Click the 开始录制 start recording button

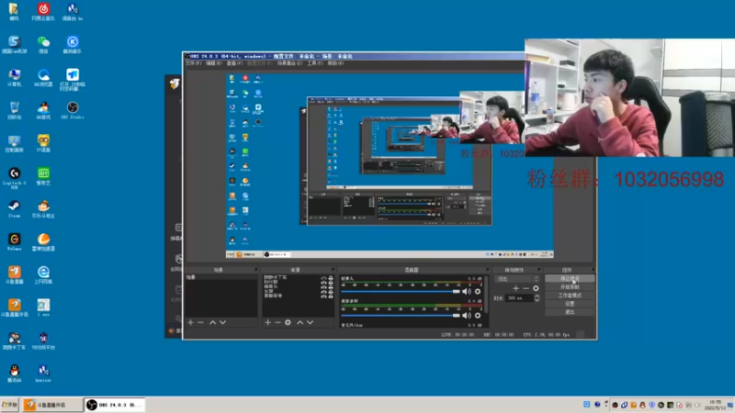coord(570,287)
